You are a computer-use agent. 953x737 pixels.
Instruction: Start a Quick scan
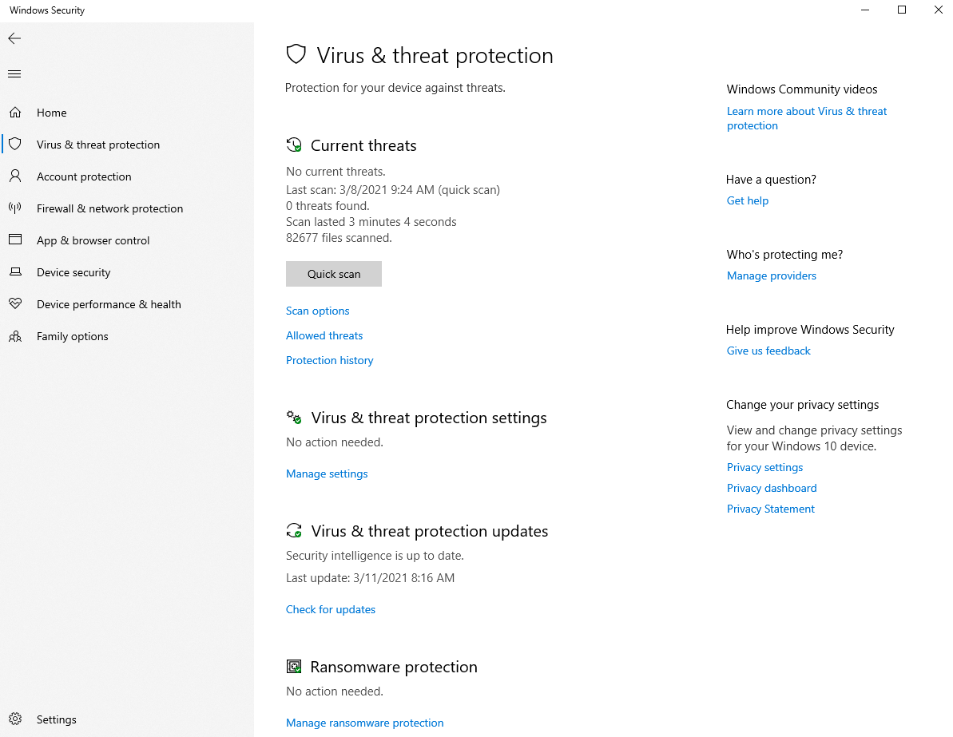coord(333,273)
